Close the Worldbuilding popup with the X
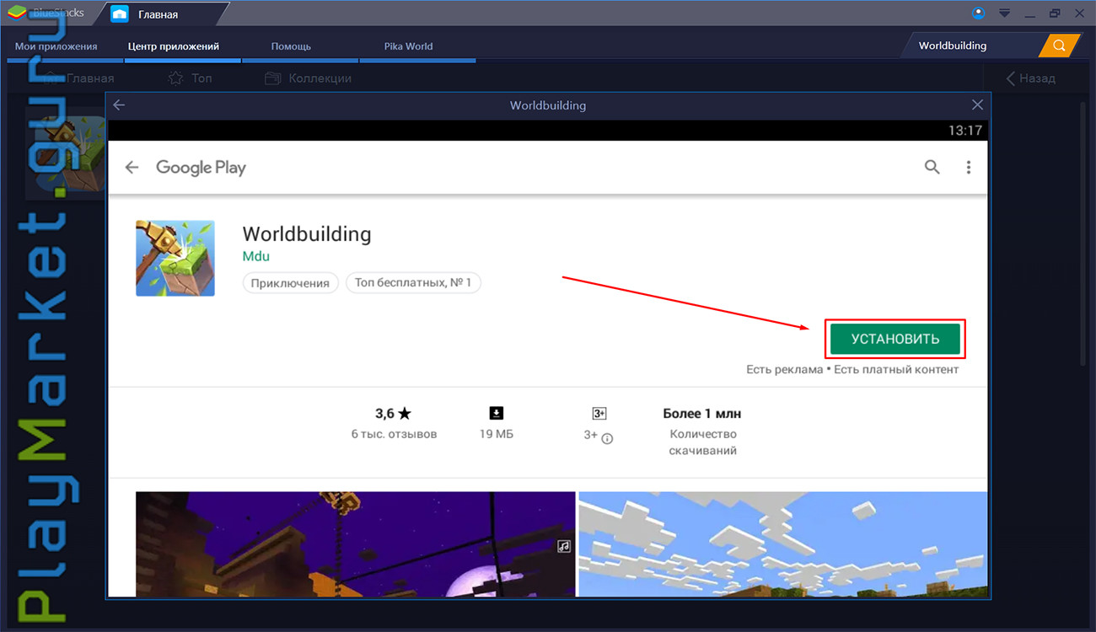Image resolution: width=1096 pixels, height=632 pixels. point(977,105)
